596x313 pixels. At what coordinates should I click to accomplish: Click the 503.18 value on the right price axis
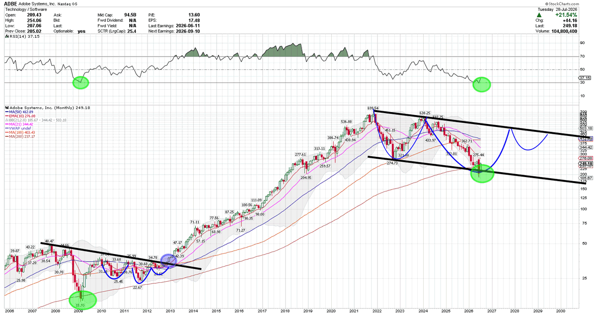pyautogui.click(x=586, y=128)
